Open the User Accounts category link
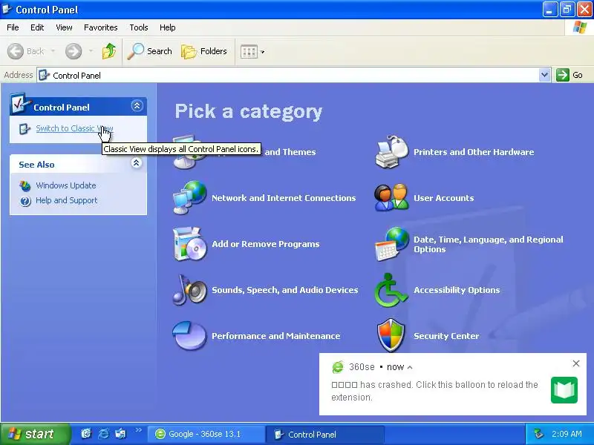The width and height of the screenshot is (594, 445). point(443,198)
